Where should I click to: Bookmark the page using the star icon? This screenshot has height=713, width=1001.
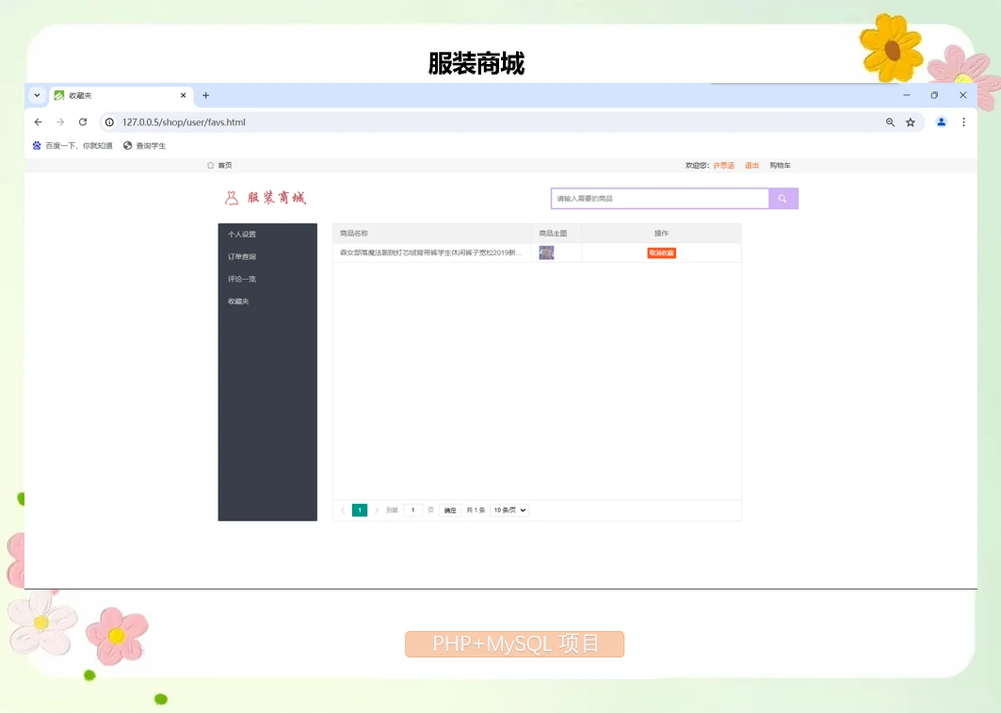[x=911, y=122]
